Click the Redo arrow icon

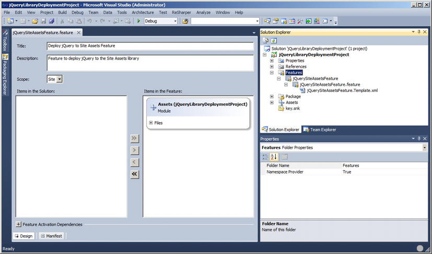point(102,21)
